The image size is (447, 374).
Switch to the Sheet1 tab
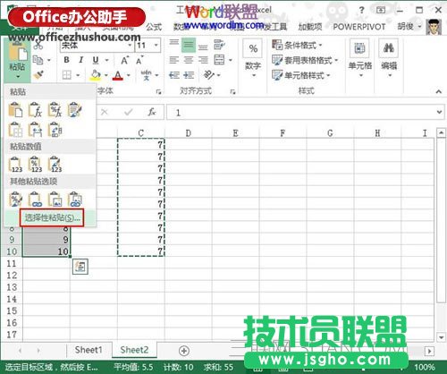coord(89,350)
